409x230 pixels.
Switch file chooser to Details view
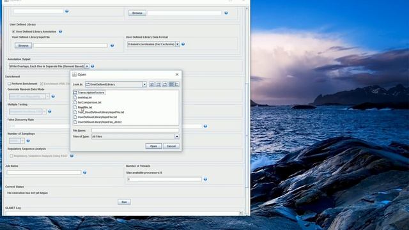(x=177, y=84)
